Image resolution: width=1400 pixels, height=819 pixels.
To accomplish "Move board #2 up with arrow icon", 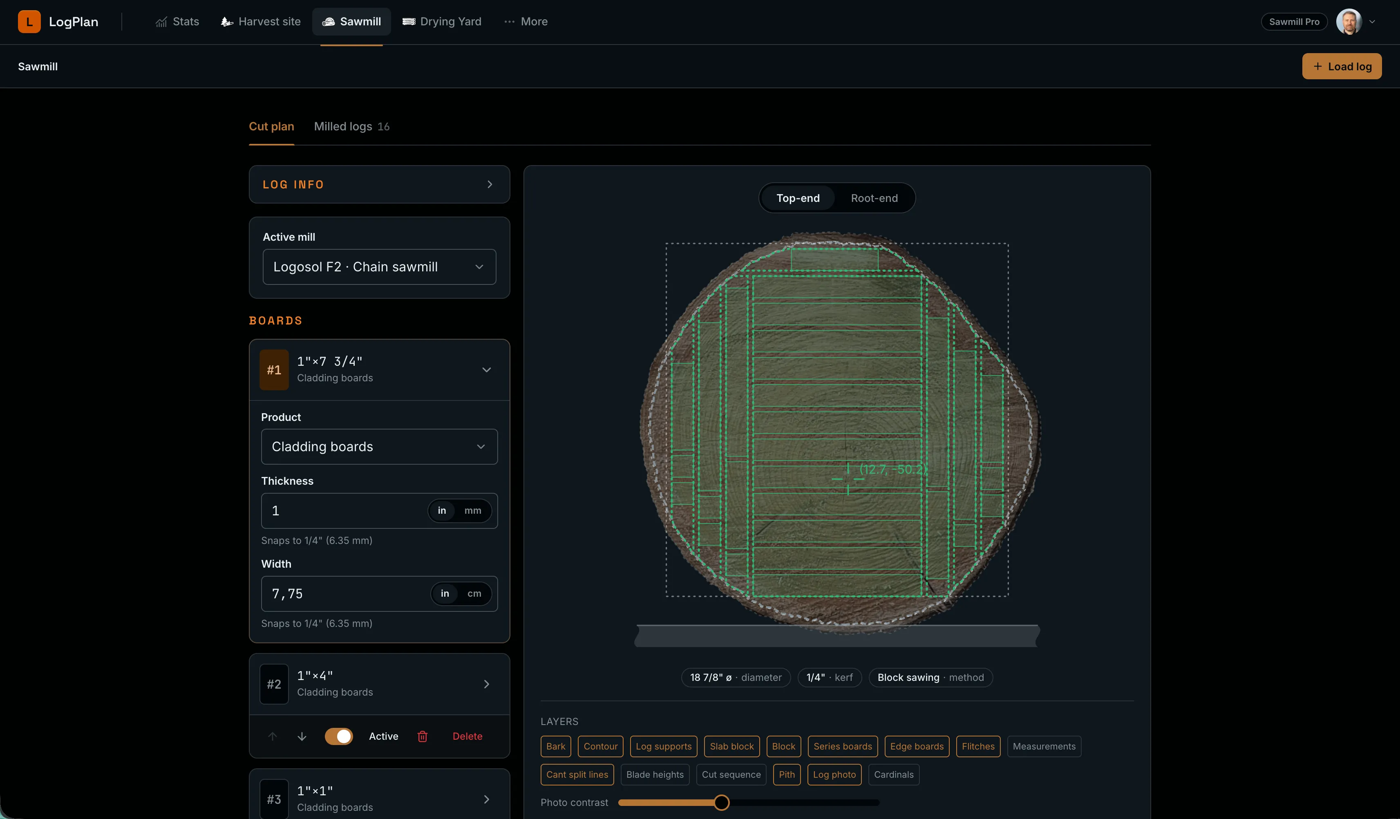I will point(272,736).
